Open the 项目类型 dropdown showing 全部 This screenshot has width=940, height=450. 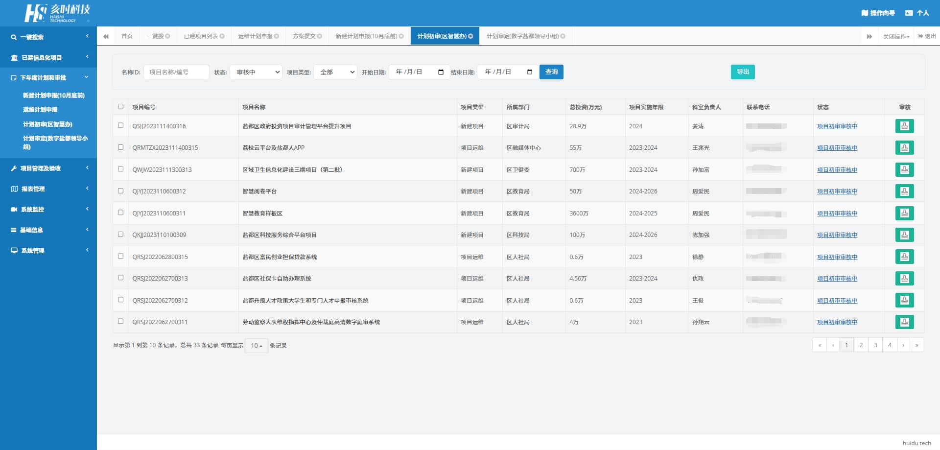335,72
